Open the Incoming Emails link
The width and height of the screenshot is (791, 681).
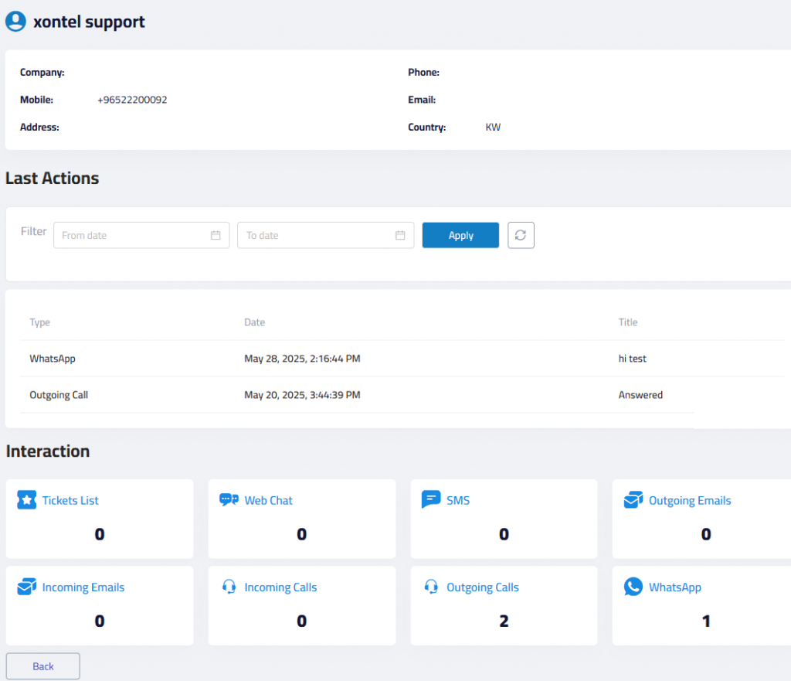point(83,587)
